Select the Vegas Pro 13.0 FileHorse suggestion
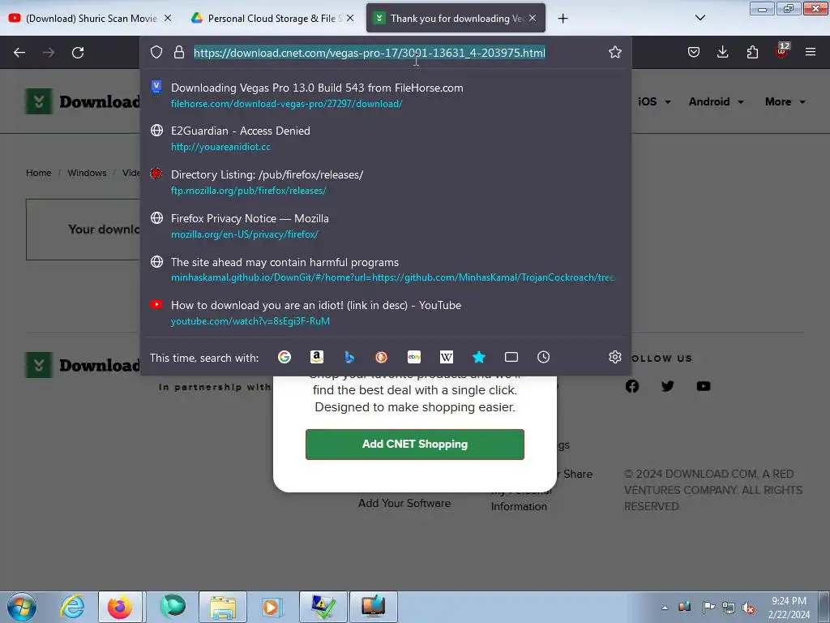Image resolution: width=830 pixels, height=623 pixels. point(387,96)
